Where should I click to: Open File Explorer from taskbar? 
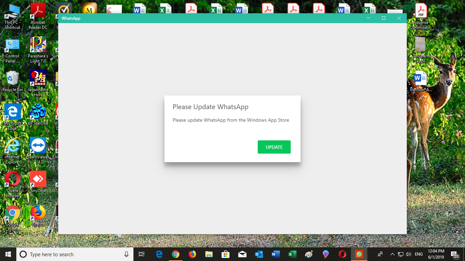point(209,254)
